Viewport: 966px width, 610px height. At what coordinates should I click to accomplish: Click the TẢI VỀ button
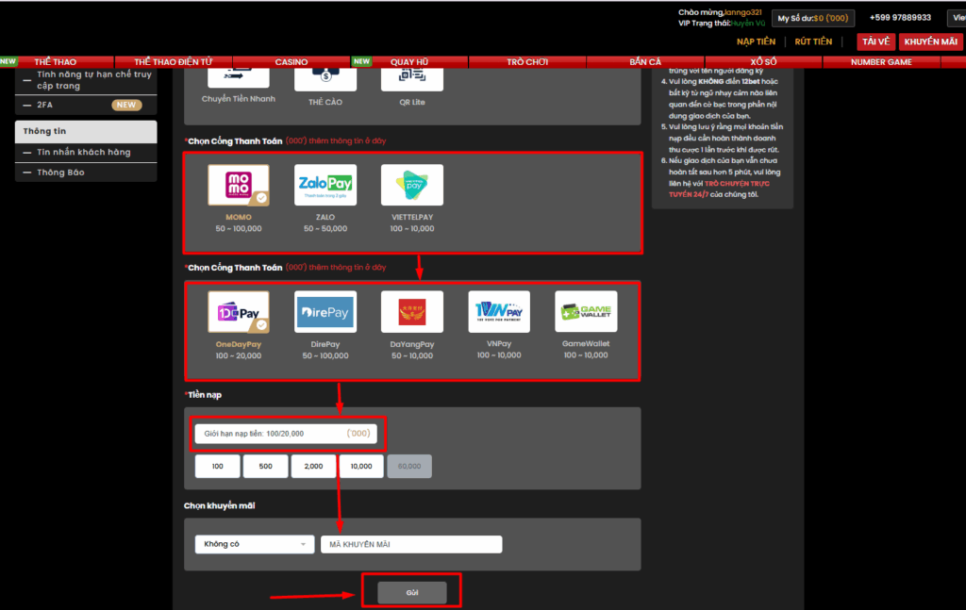click(876, 41)
